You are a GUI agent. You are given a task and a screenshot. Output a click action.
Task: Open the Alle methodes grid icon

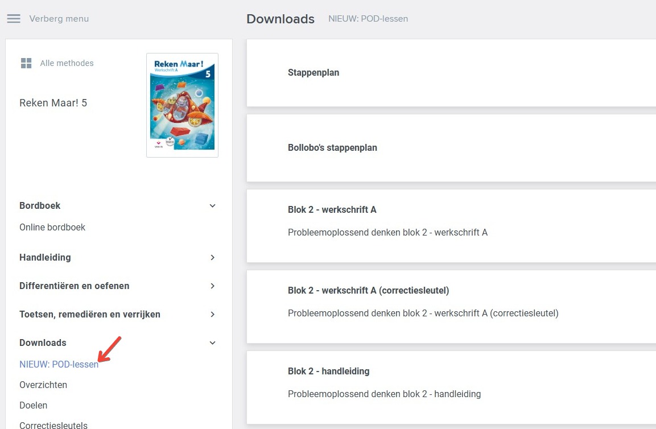26,63
